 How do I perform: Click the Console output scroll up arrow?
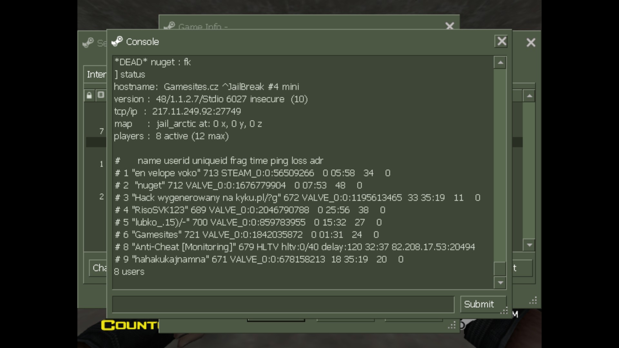500,63
